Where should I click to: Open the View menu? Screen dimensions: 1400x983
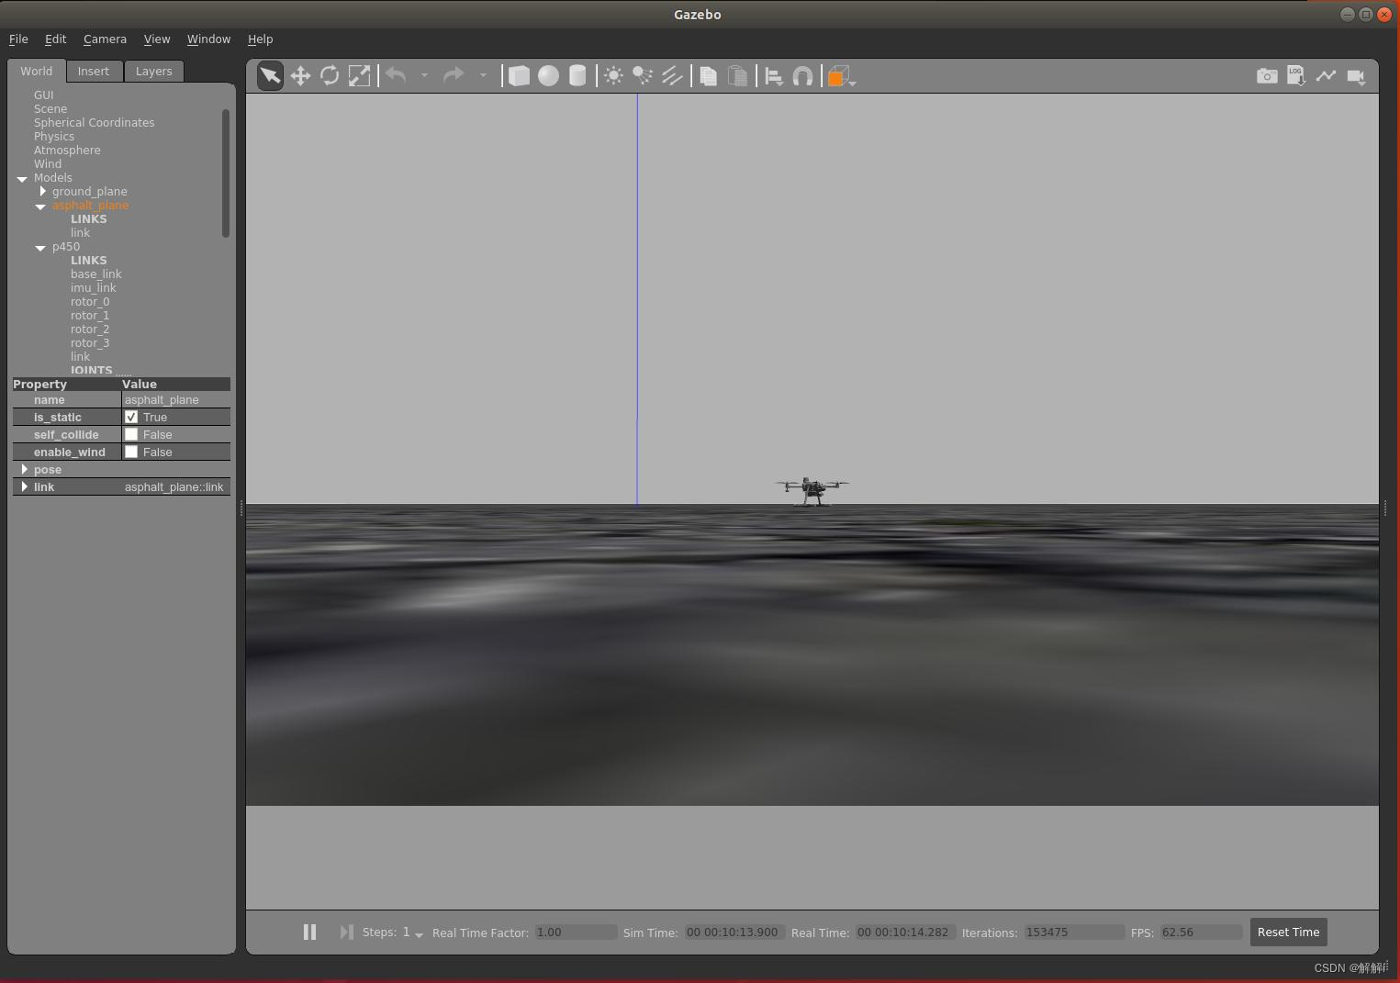tap(157, 39)
